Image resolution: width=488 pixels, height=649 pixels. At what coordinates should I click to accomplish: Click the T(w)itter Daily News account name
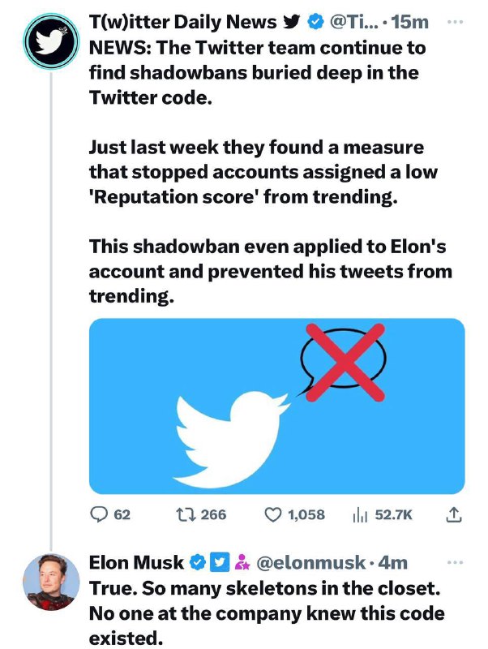tap(182, 23)
